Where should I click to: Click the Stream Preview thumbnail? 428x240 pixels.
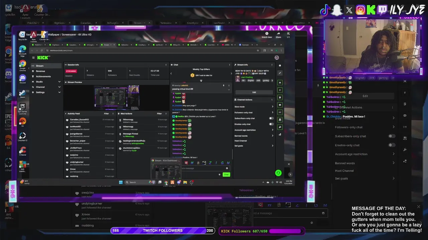click(117, 98)
